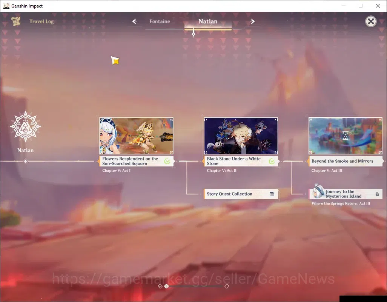The width and height of the screenshot is (387, 302).
Task: Click the green checkmark on Flowers Resplendent quest
Action: click(167, 161)
